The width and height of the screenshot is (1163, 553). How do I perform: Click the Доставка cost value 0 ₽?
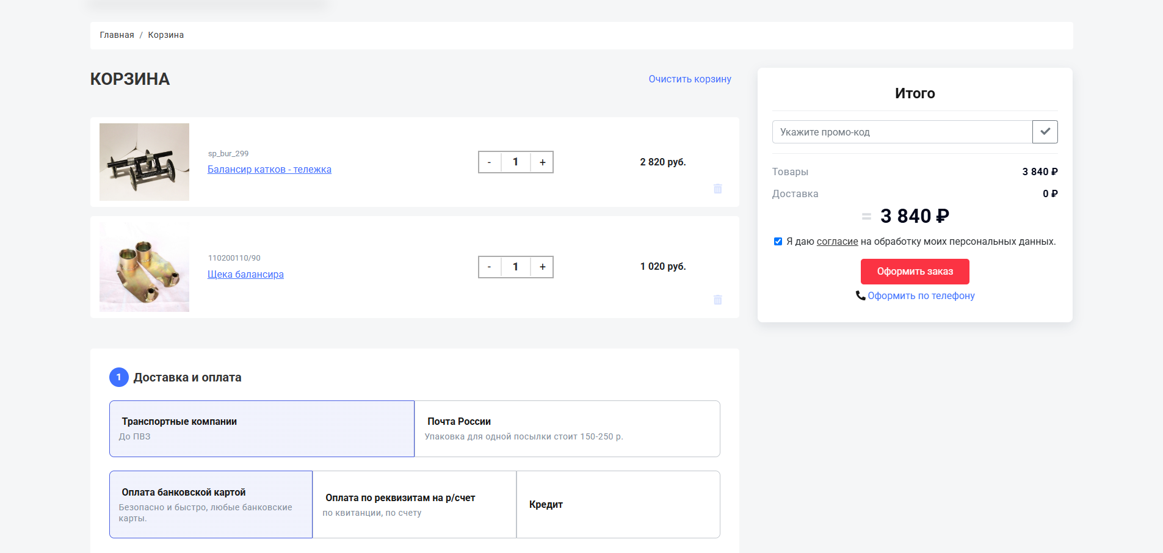[x=1050, y=193]
